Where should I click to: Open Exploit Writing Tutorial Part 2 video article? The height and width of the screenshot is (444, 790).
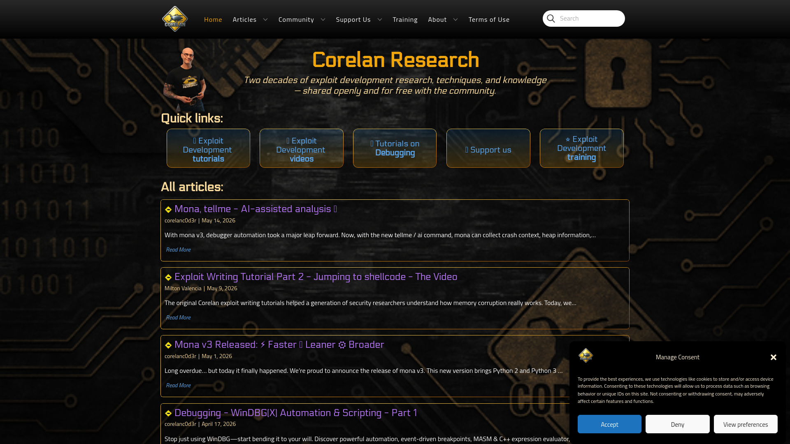tap(316, 277)
